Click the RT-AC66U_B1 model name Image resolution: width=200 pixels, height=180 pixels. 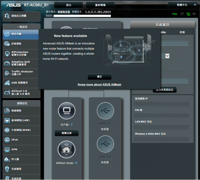[36, 5]
